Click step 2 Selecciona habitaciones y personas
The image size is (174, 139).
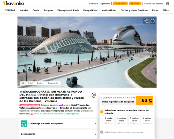click(x=124, y=132)
